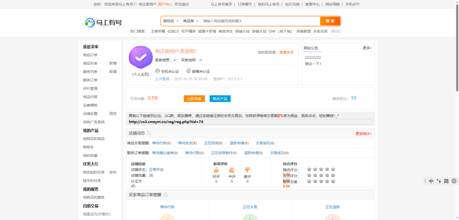Click the thumbs-down 差评 icon
Viewport: 459px width, 220px height.
247,170
